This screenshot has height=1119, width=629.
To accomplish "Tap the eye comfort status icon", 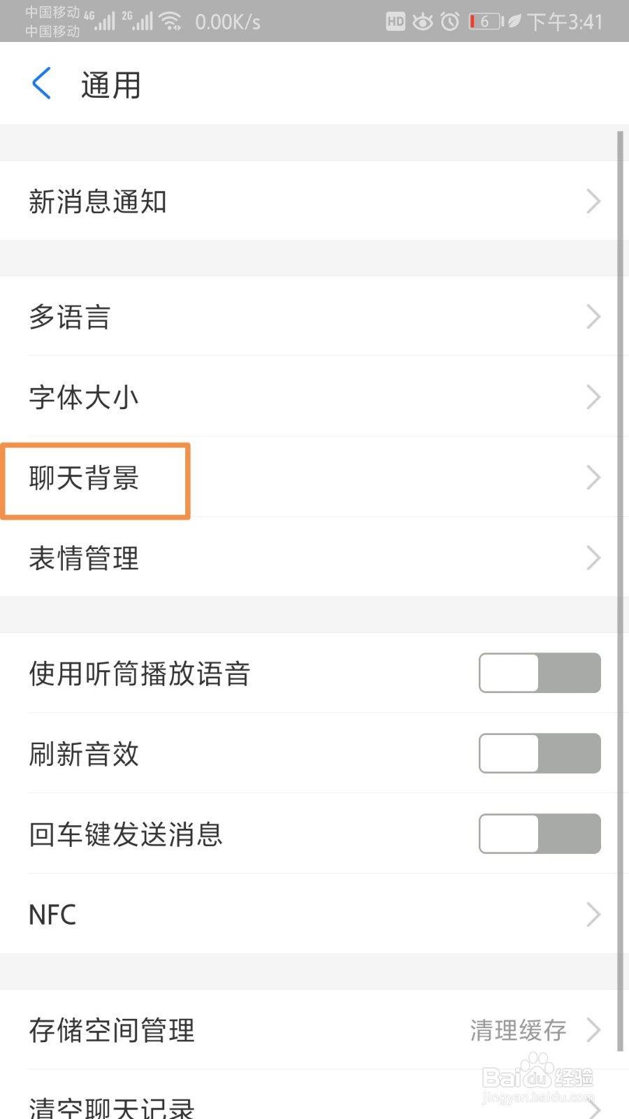I will click(422, 22).
